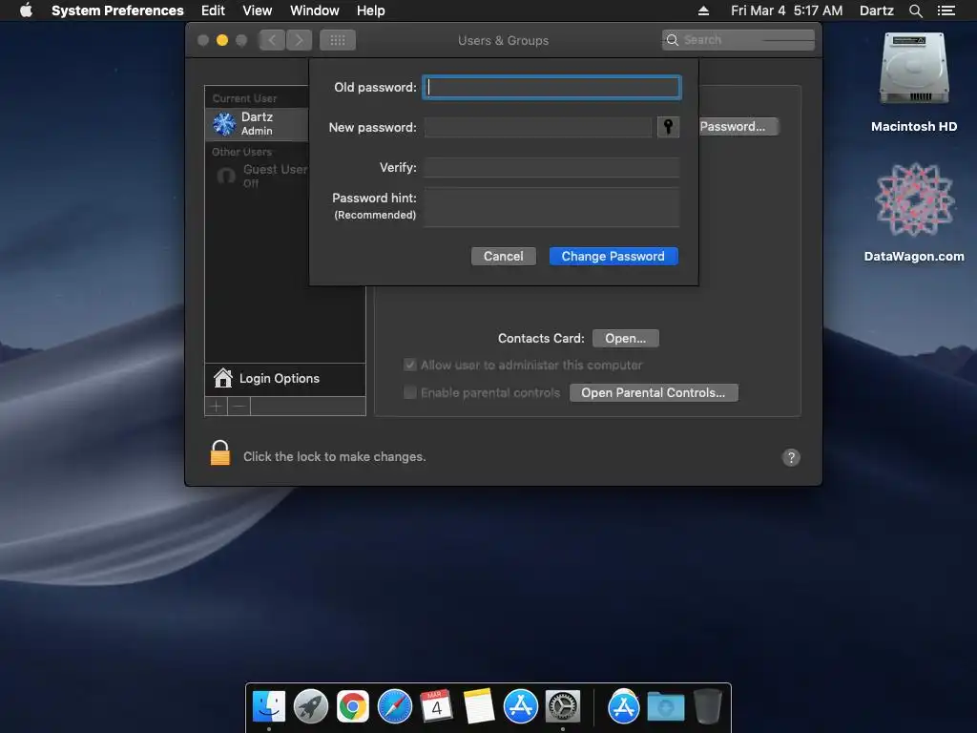977x733 pixels.
Task: Click the Password hint field
Action: point(551,207)
